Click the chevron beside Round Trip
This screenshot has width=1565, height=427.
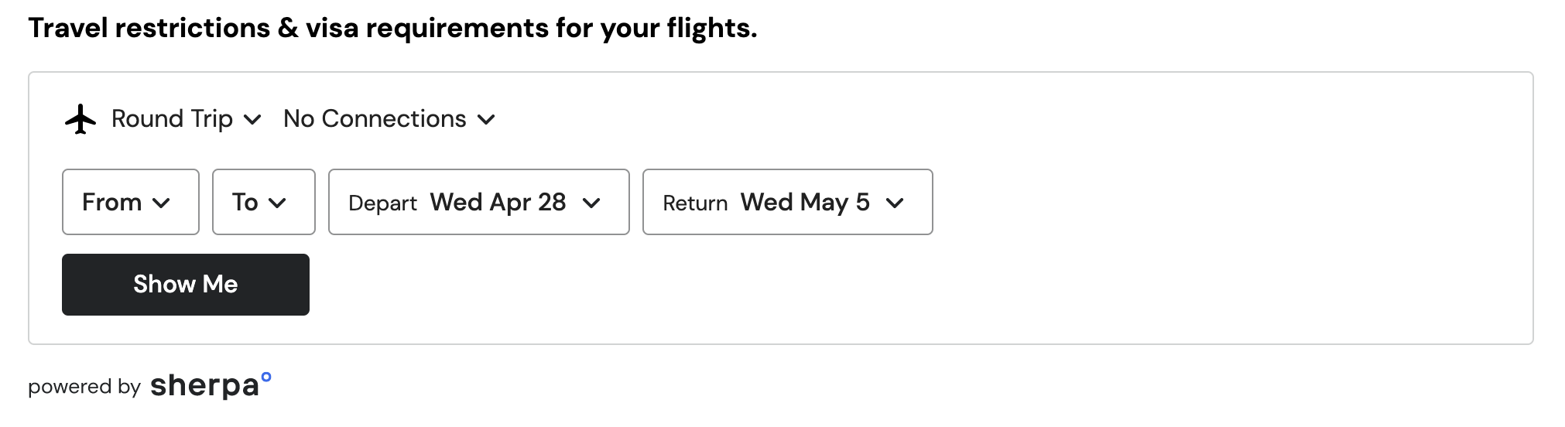pos(252,120)
